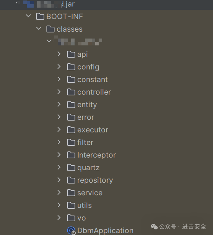Click the DbmApplication class icon
The image size is (213, 235).
(71, 230)
